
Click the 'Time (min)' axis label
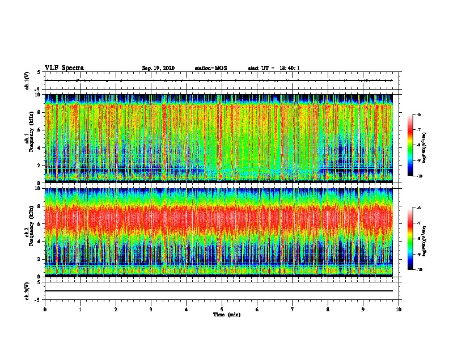click(227, 315)
